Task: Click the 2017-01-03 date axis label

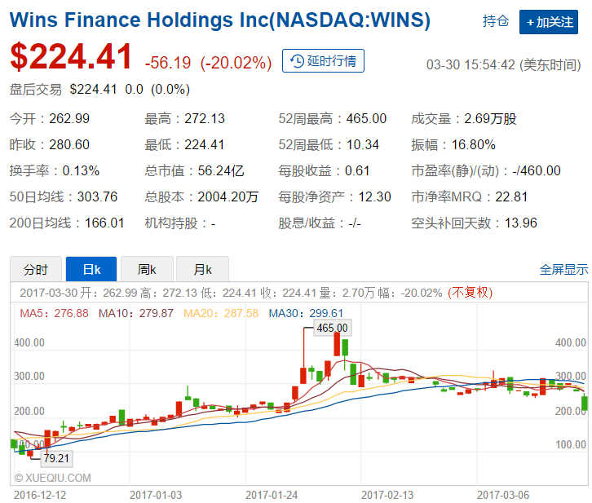Action: pyautogui.click(x=156, y=495)
